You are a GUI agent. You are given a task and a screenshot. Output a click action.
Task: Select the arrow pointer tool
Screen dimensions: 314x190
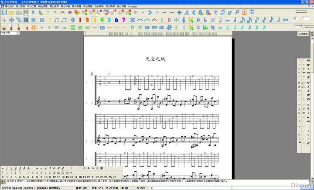(4, 20)
